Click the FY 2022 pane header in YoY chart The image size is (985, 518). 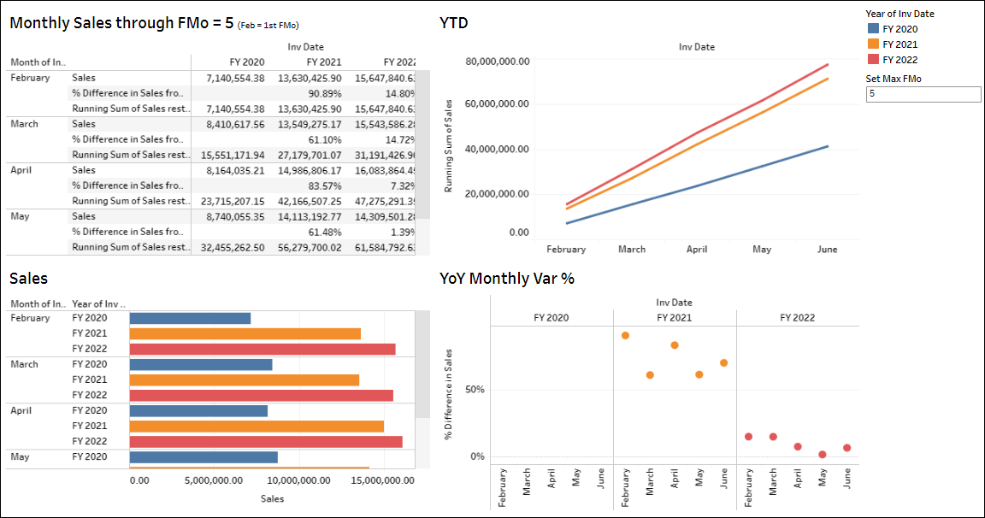797,317
